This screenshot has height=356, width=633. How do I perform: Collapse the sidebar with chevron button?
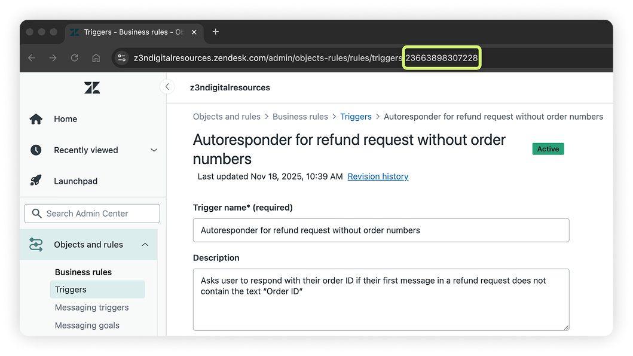tap(167, 87)
